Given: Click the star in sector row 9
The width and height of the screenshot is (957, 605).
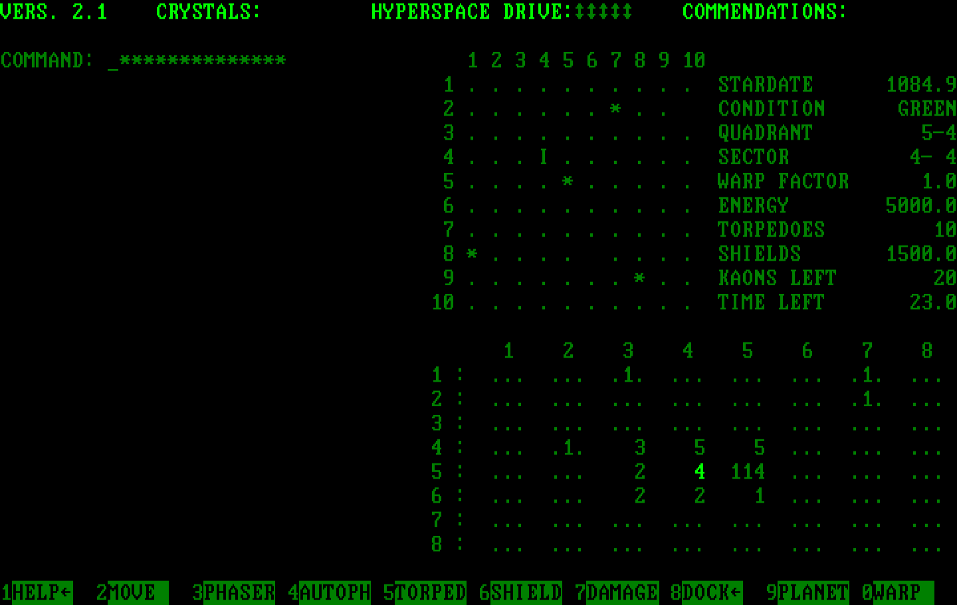Looking at the screenshot, I should 639,278.
